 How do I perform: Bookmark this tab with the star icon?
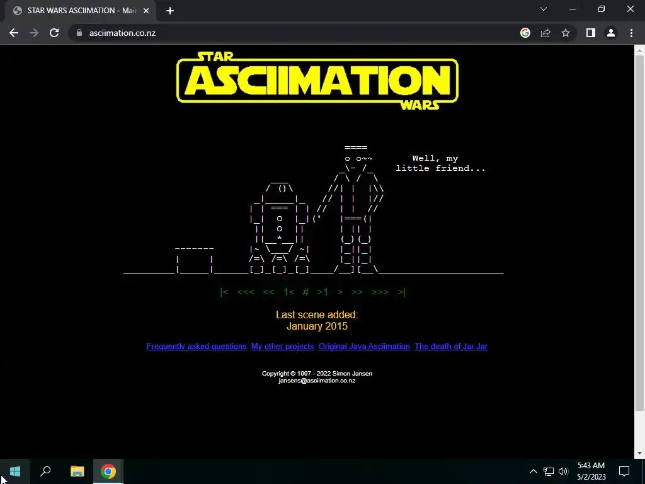[x=566, y=33]
